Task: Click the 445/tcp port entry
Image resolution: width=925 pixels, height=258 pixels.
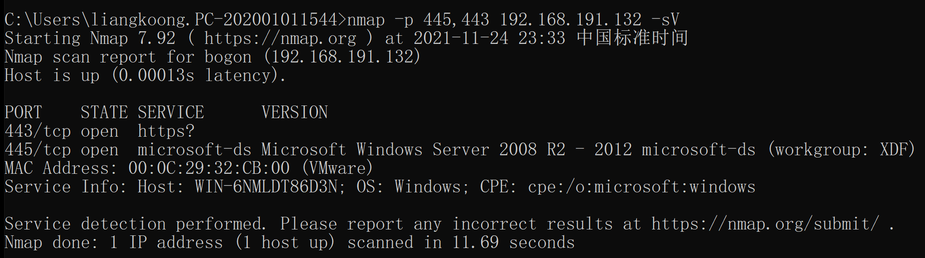Action: point(38,150)
